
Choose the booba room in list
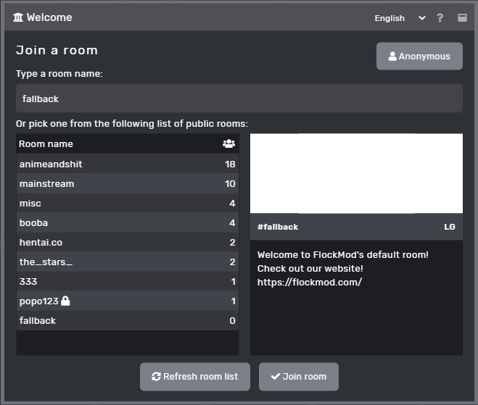pyautogui.click(x=128, y=222)
